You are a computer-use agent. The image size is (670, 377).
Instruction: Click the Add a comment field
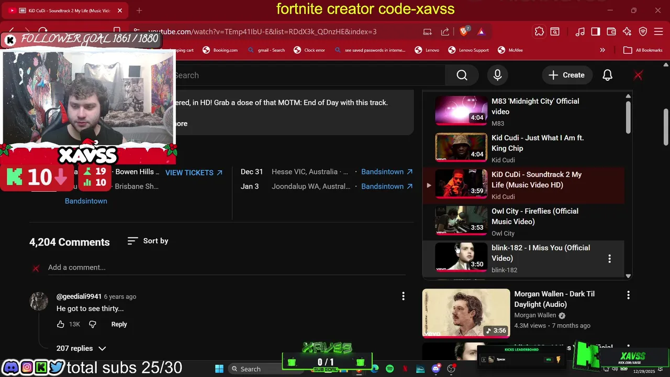tap(226, 268)
